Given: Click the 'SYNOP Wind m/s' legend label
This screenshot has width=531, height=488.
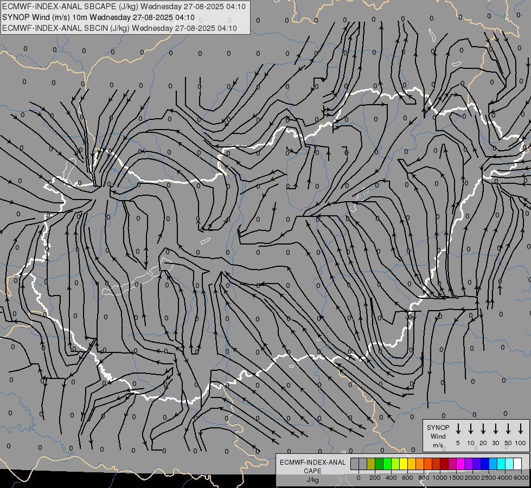Looking at the screenshot, I should pyautogui.click(x=438, y=436).
